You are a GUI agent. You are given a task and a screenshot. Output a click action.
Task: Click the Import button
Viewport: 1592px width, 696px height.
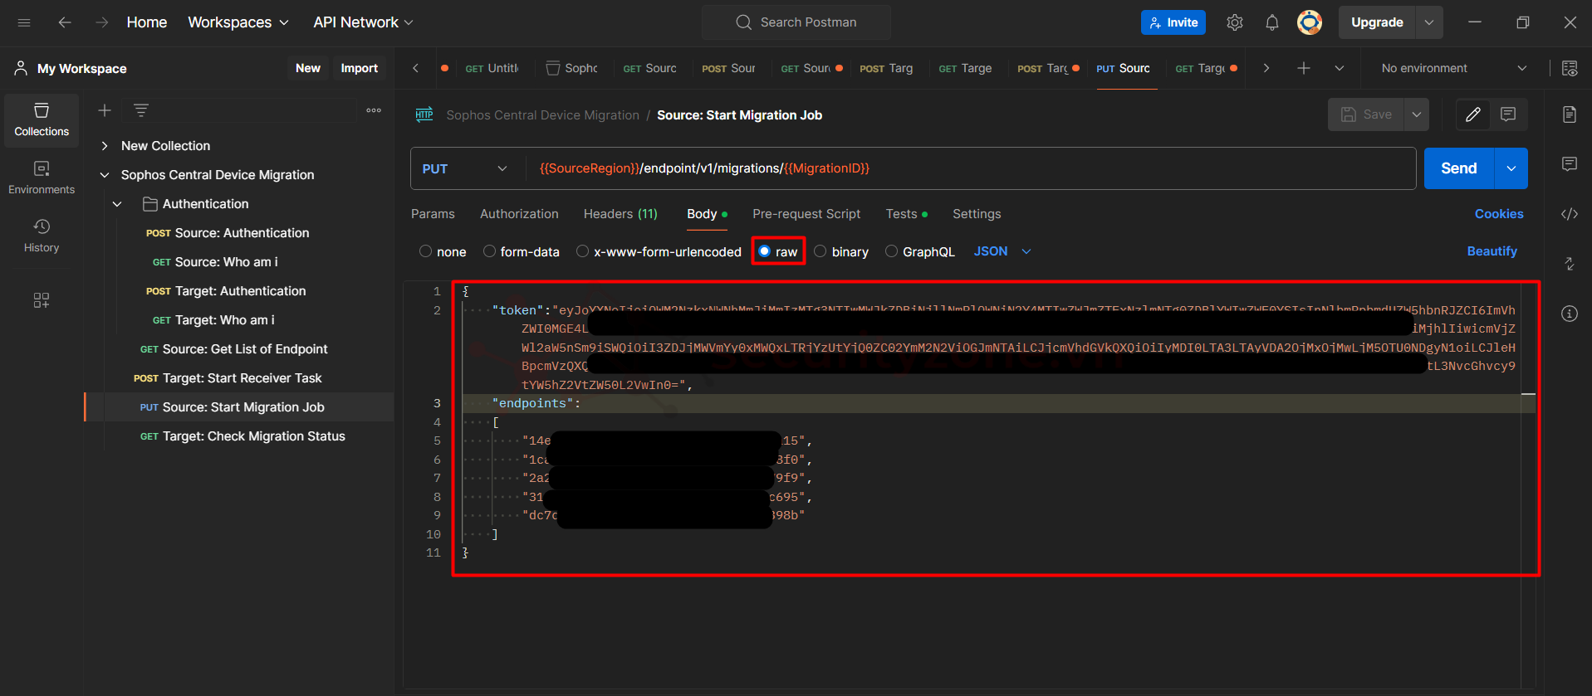[x=359, y=68]
